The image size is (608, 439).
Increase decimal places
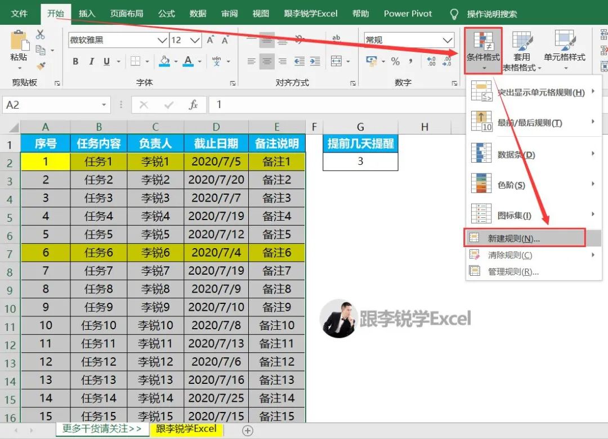[x=431, y=61]
